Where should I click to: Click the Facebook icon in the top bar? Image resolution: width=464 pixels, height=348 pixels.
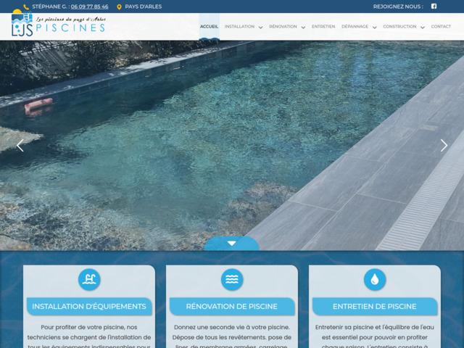(x=434, y=7)
